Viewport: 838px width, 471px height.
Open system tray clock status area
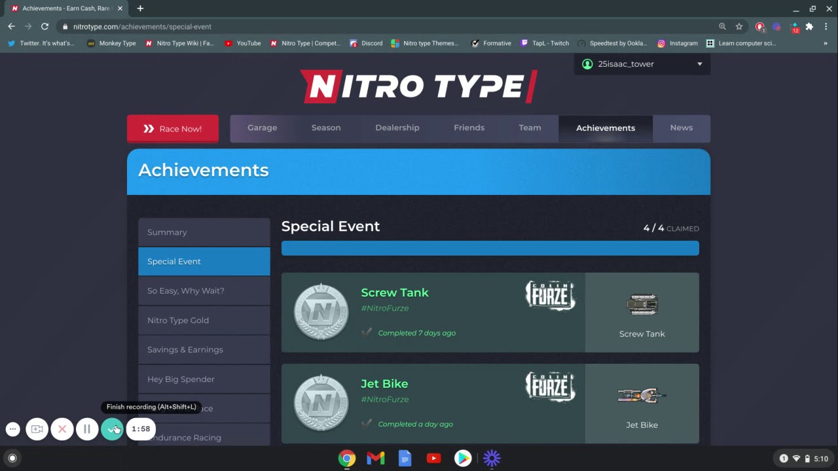[805, 459]
